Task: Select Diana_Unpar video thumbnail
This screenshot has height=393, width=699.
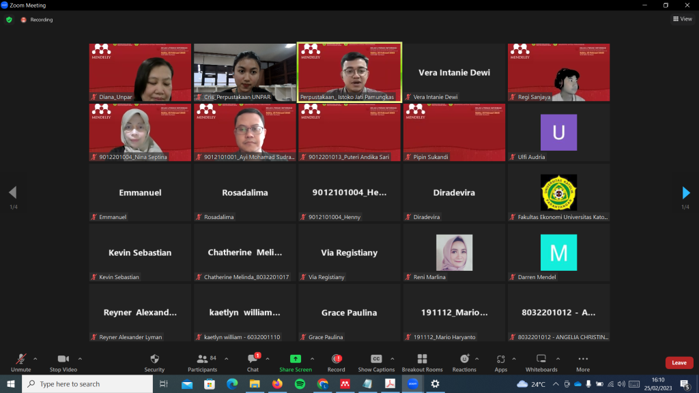Action: [140, 72]
